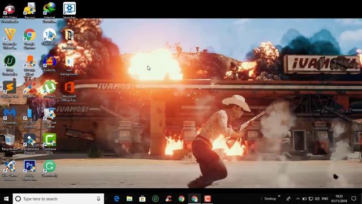362x204 pixels.
Task: Select the IObit Uninstaller desktop shortcut
Action: coord(10,66)
